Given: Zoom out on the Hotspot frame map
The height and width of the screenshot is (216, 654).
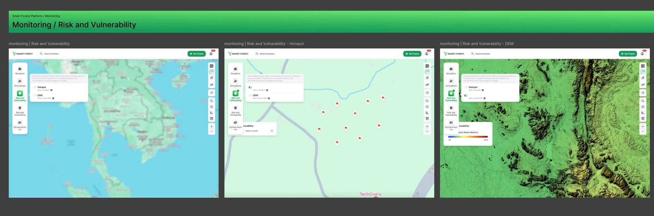Looking at the screenshot, I should [x=427, y=132].
